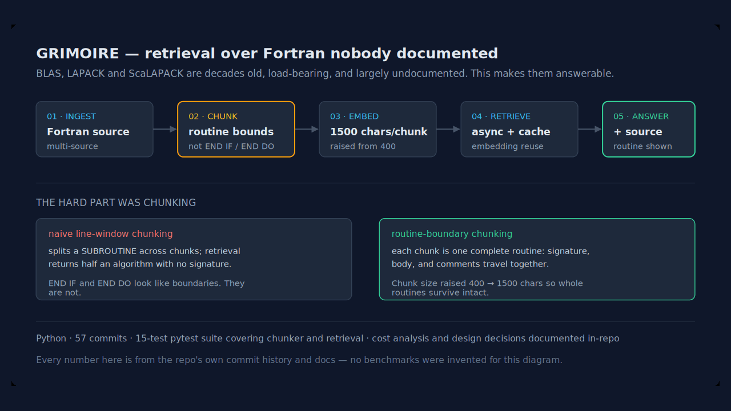
Task: Select the "async + cache" step heading
Action: click(511, 132)
